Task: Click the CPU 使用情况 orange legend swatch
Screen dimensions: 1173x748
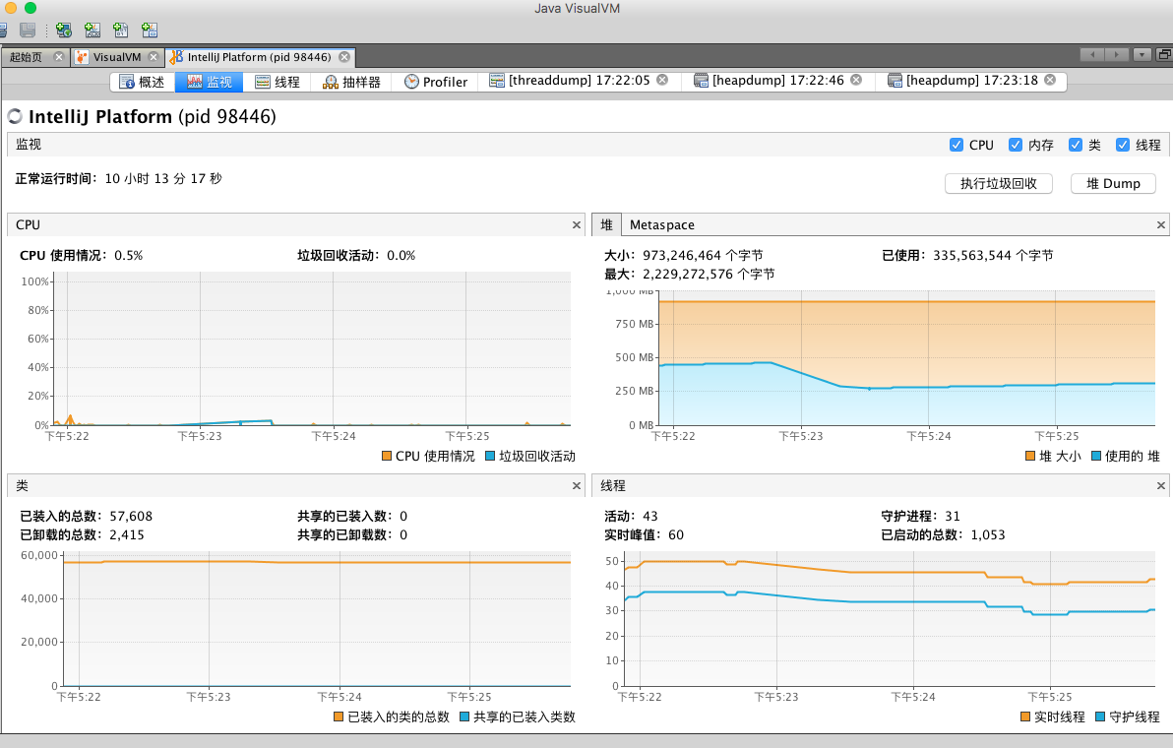Action: [387, 456]
